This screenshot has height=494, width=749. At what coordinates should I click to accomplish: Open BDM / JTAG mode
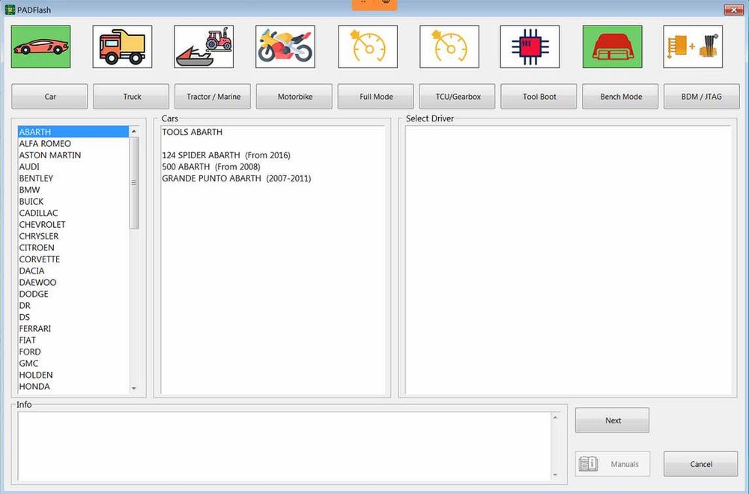[x=702, y=97]
